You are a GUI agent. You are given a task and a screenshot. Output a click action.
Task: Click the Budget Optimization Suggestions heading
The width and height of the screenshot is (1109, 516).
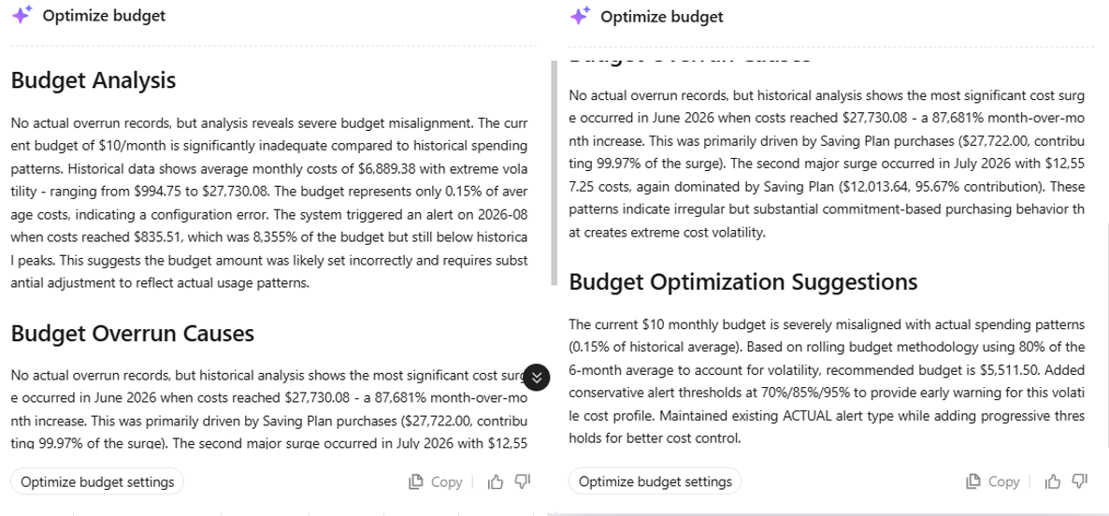pyautogui.click(x=743, y=282)
